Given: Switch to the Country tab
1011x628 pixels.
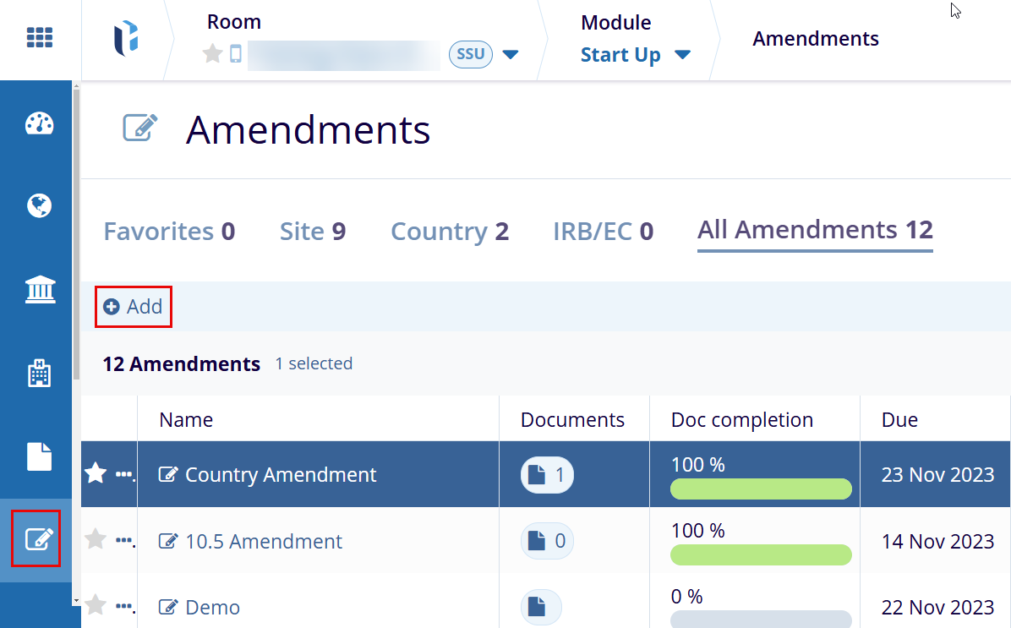Looking at the screenshot, I should tap(449, 232).
